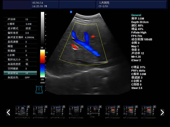Click the left arrow of thumbnail strip
This screenshot has width=170, height=127.
coord(8,112)
